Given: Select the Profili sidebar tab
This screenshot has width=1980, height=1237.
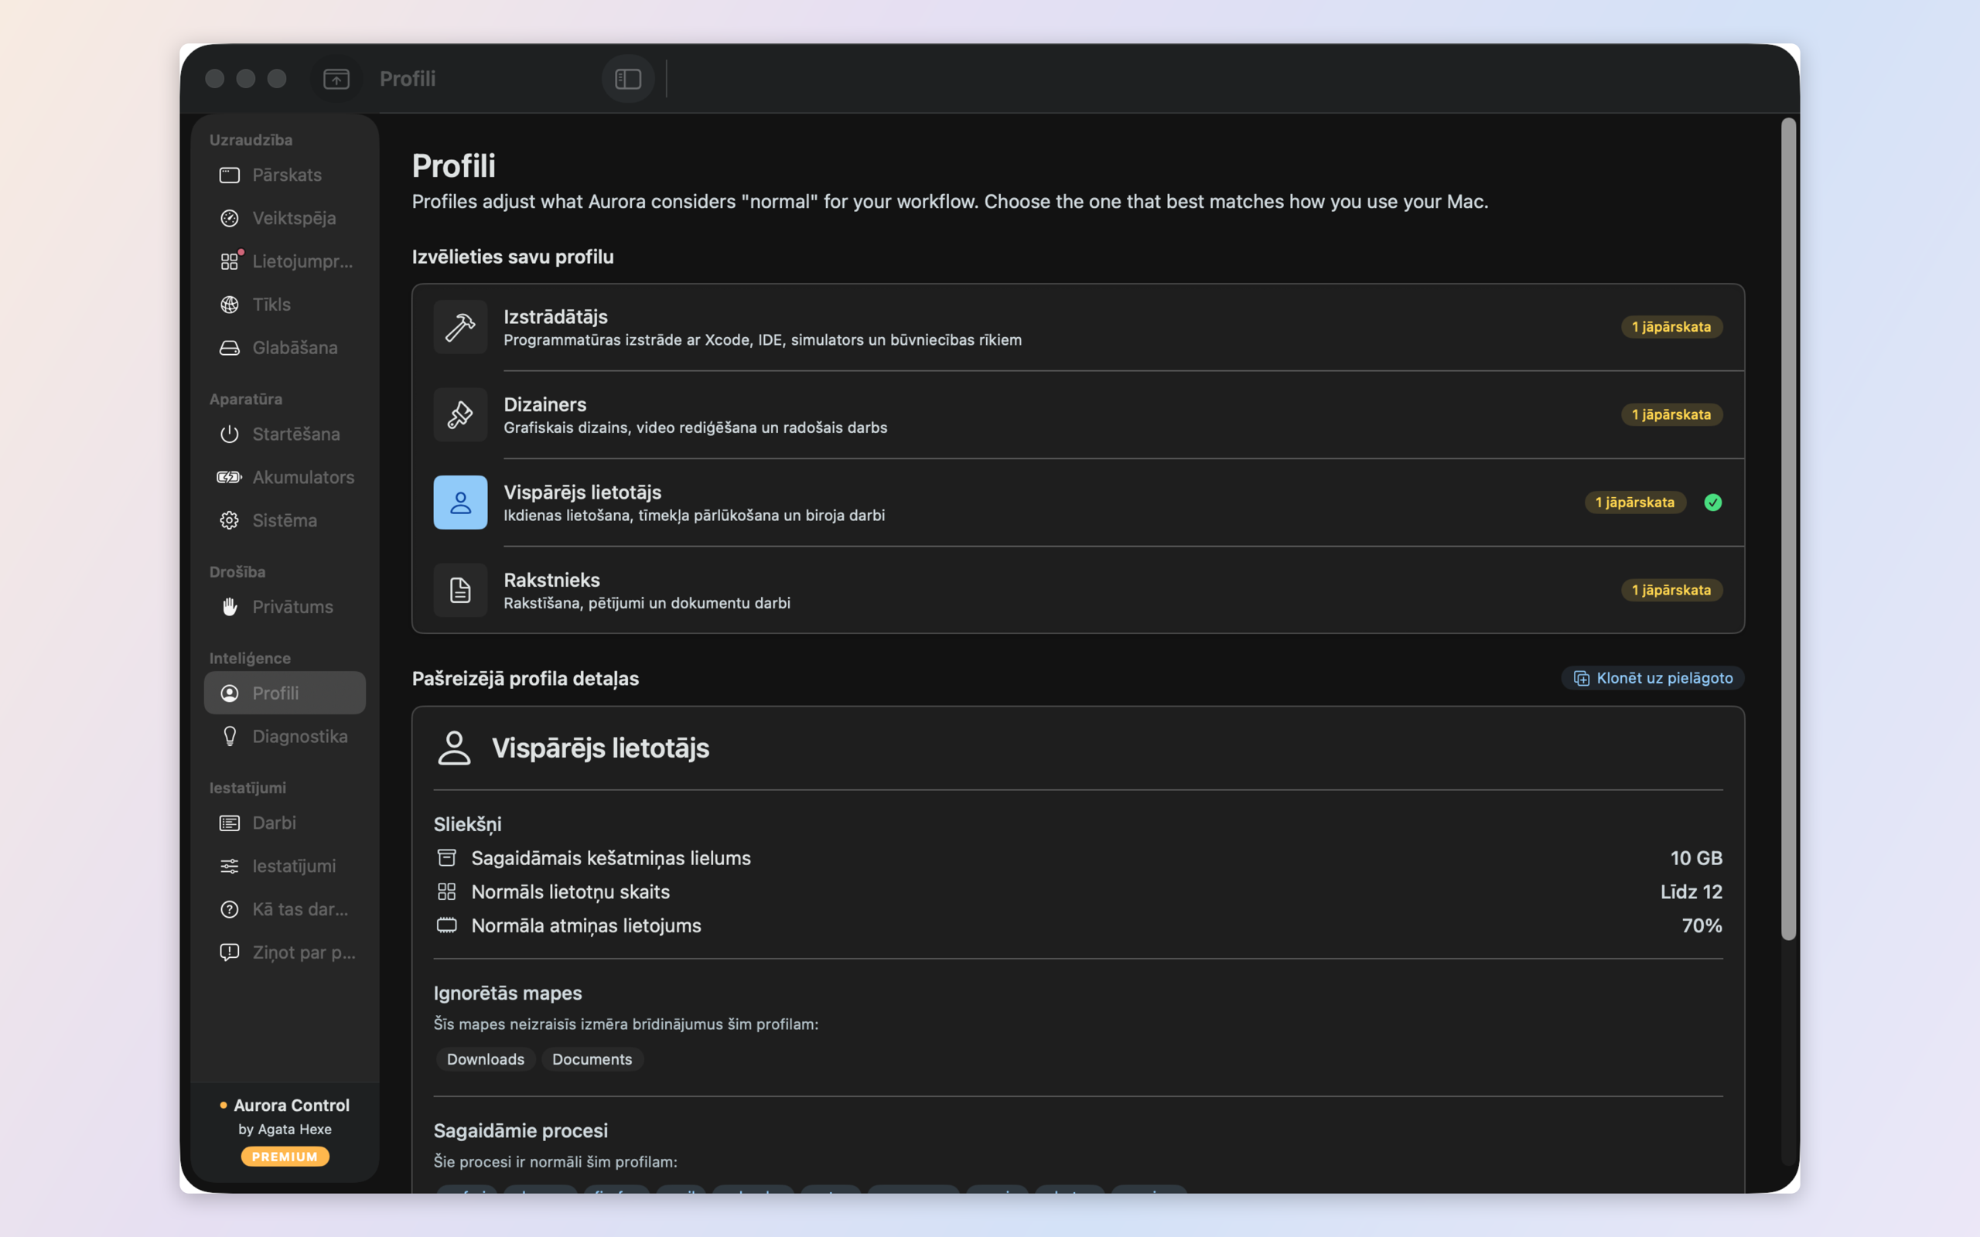Looking at the screenshot, I should click(x=285, y=693).
